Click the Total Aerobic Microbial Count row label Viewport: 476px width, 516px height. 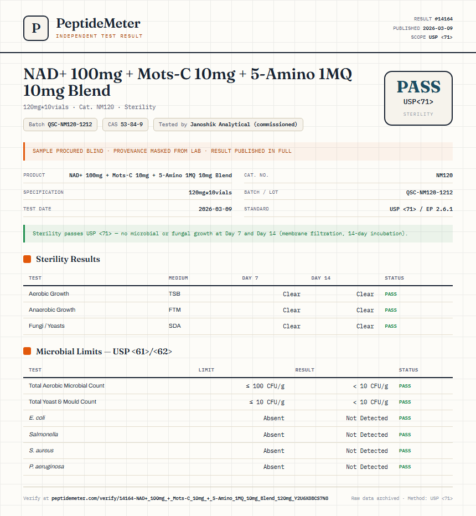pos(66,386)
